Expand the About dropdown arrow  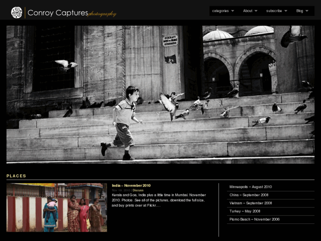256,11
